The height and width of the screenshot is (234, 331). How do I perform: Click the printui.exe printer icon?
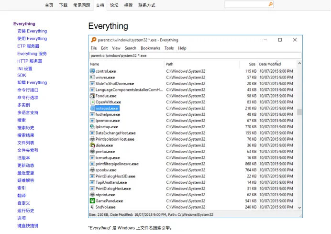[92, 151]
